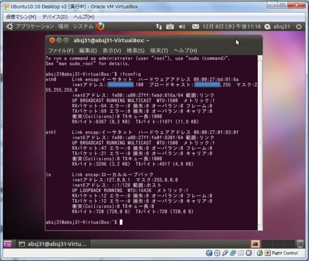Click hardware address 08:00:27:0f:93:0f
This screenshot has width=309, height=261.
pos(216,132)
